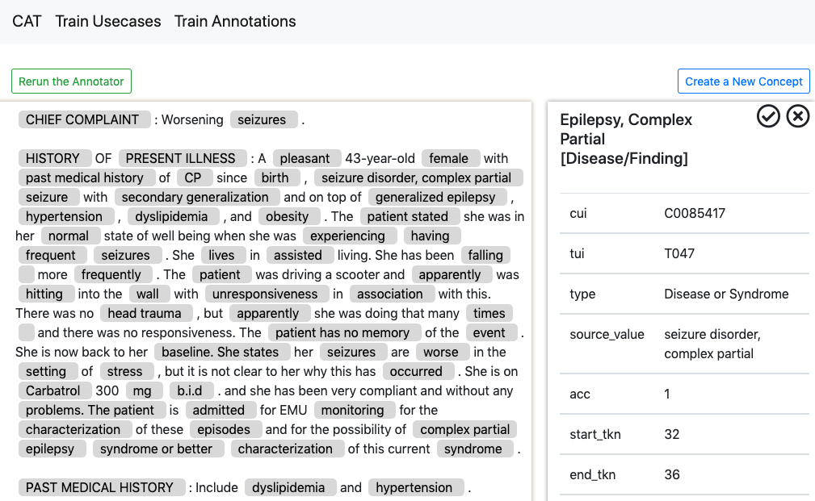Reject the concept with the X icon
The height and width of the screenshot is (501, 815).
coord(798,116)
